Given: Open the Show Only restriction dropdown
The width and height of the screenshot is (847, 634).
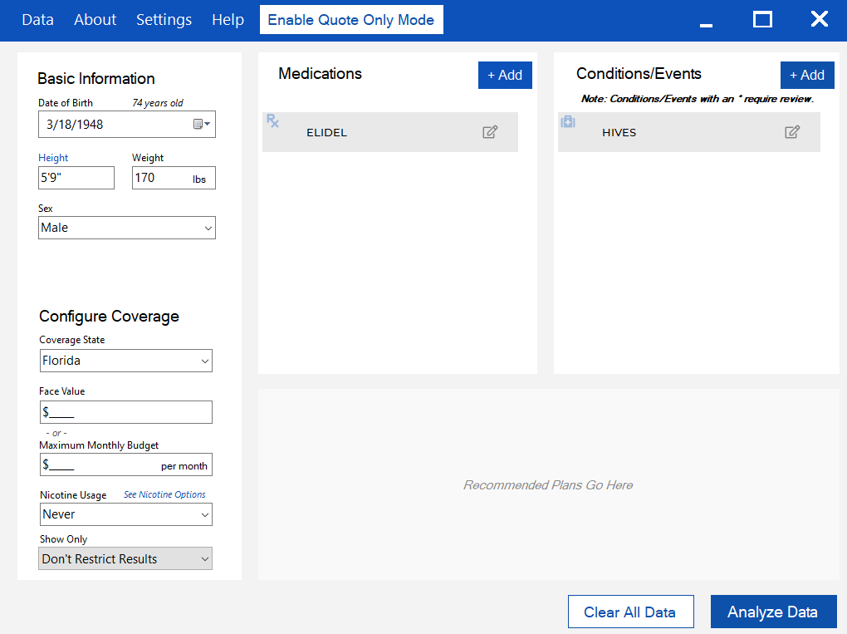Looking at the screenshot, I should tap(125, 559).
